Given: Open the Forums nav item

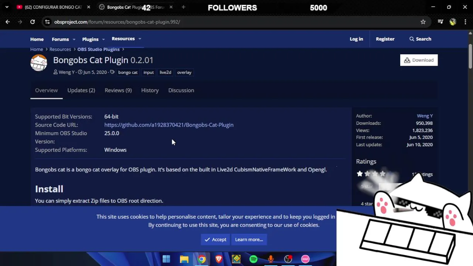Looking at the screenshot, I should tap(60, 39).
